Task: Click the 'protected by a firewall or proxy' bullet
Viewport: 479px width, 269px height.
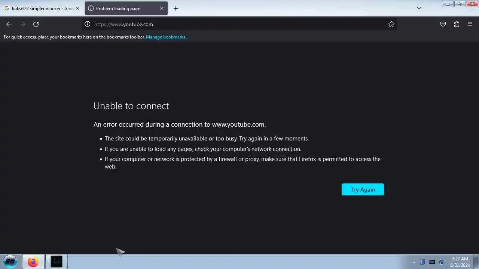Action: pyautogui.click(x=242, y=163)
